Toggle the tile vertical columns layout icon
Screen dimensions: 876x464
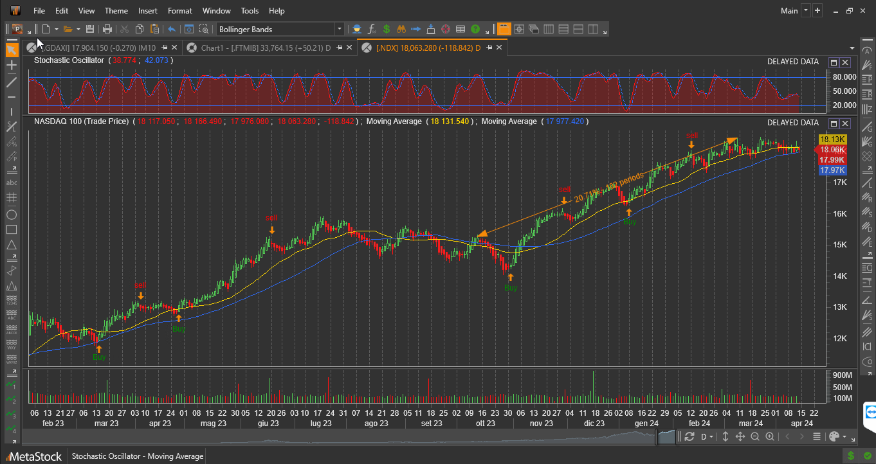[549, 29]
